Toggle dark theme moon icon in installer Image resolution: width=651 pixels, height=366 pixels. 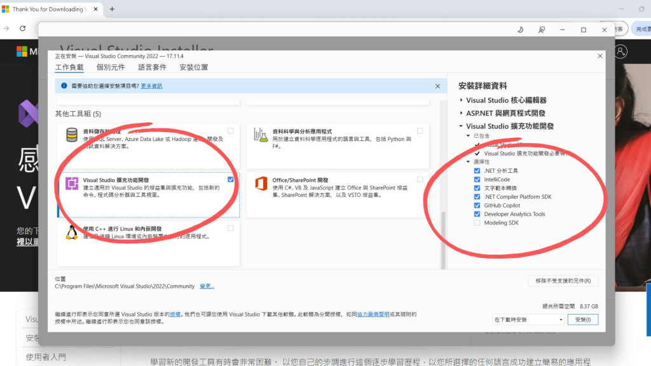pos(520,30)
